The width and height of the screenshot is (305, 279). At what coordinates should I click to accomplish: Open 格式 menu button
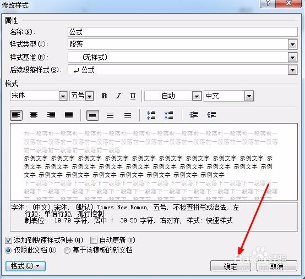tap(25, 266)
